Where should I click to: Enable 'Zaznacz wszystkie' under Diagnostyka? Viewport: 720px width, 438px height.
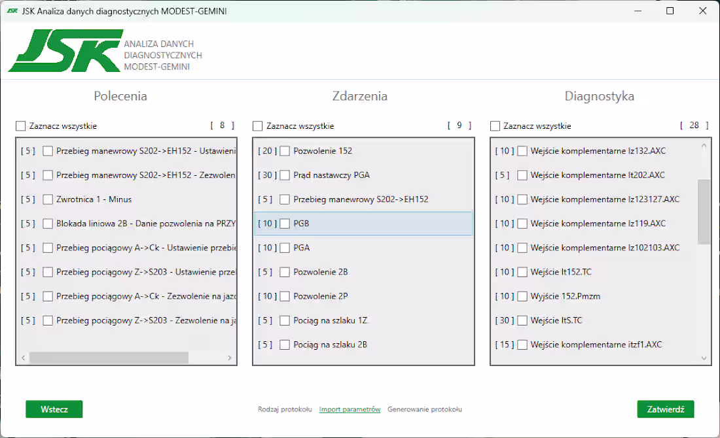[494, 126]
